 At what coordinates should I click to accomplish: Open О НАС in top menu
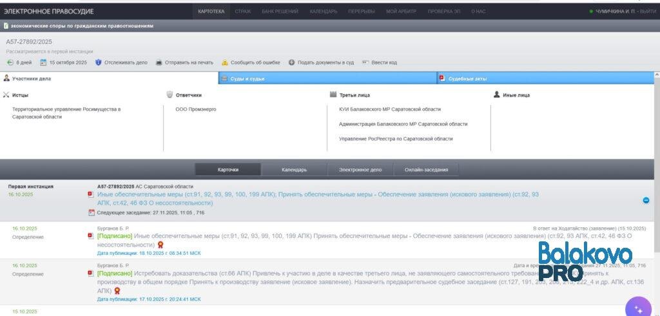478,12
